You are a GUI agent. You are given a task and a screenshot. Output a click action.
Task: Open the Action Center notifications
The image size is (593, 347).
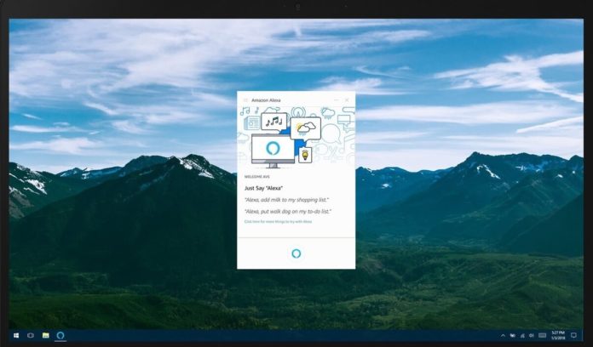pyautogui.click(x=573, y=335)
